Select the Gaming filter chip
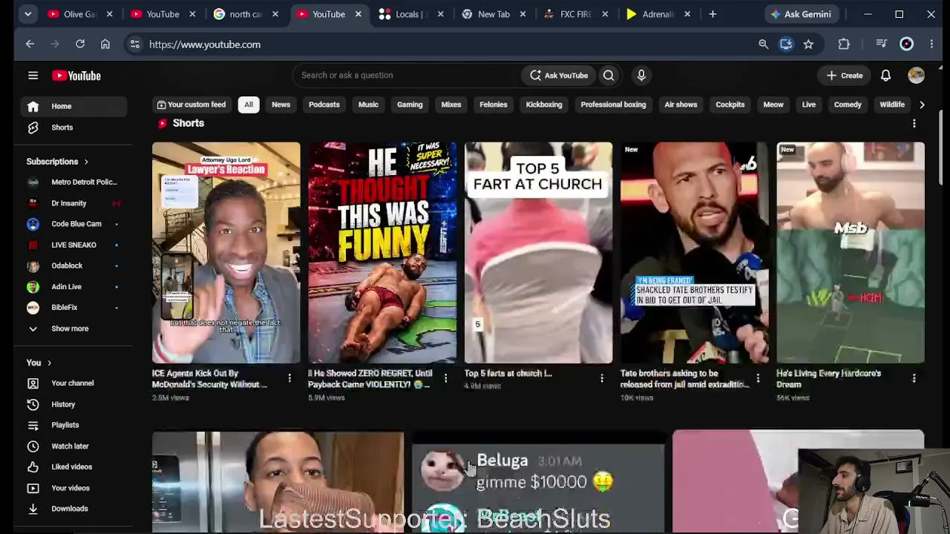The height and width of the screenshot is (534, 950). point(410,105)
